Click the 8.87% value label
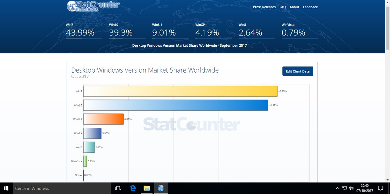 (128, 119)
